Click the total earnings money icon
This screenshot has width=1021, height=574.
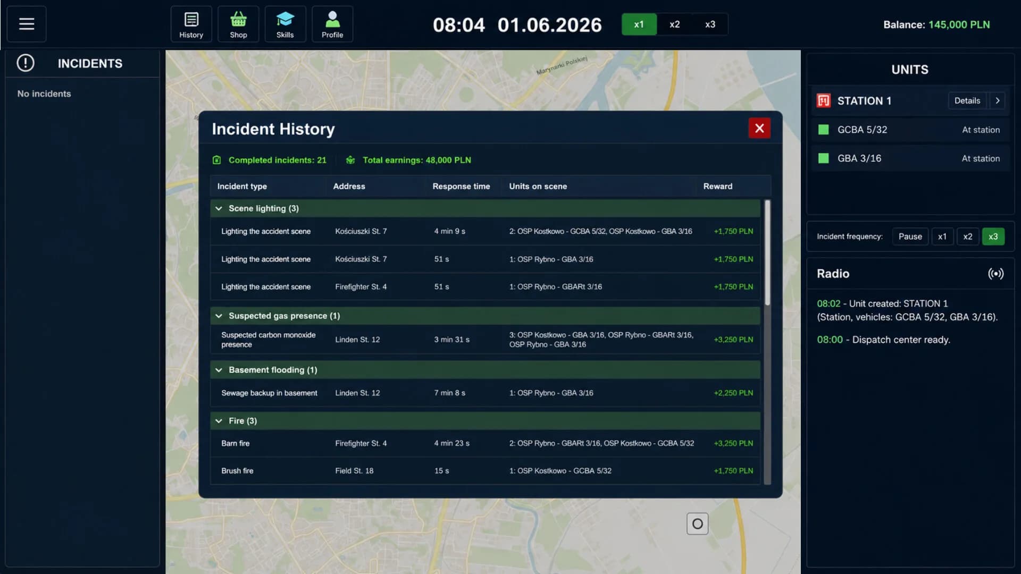point(350,160)
